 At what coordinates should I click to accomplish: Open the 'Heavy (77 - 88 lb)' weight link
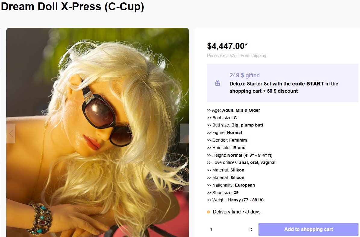pos(246,200)
